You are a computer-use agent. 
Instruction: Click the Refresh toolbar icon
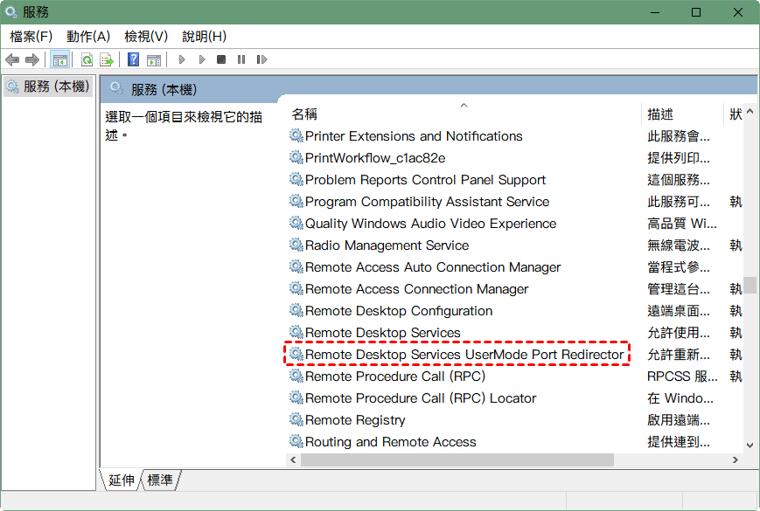click(x=87, y=60)
